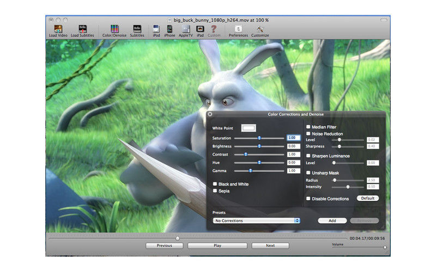Viewport: 436px width, 272px height.
Task: Close the Color Corrections and Denoise panel
Action: click(x=210, y=114)
